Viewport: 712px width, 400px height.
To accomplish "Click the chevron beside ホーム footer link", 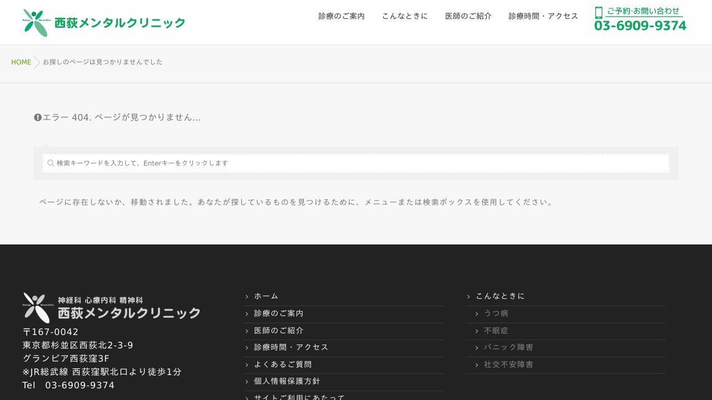I will click(x=247, y=296).
